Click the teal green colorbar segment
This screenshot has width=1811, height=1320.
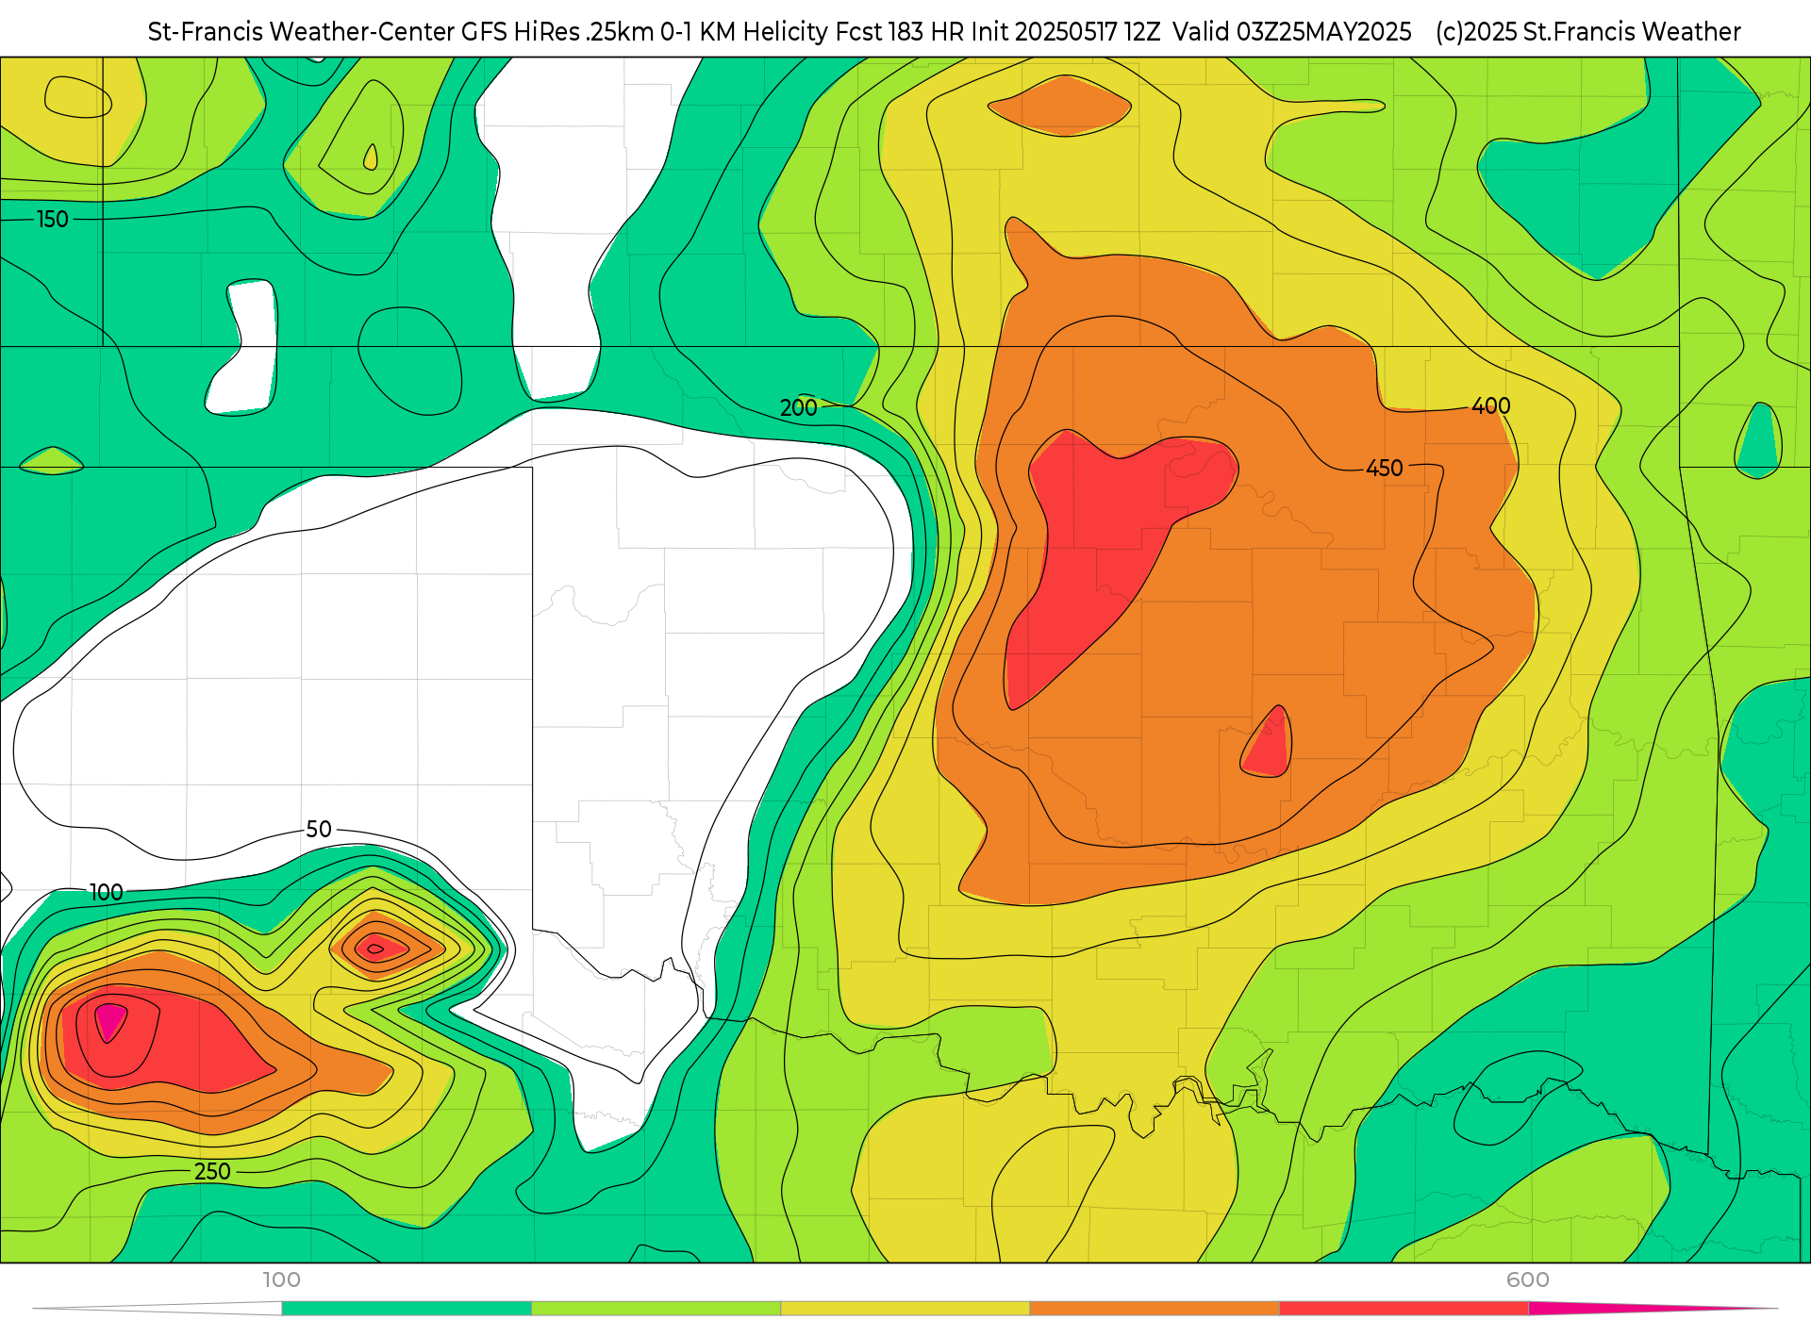pos(407,1309)
